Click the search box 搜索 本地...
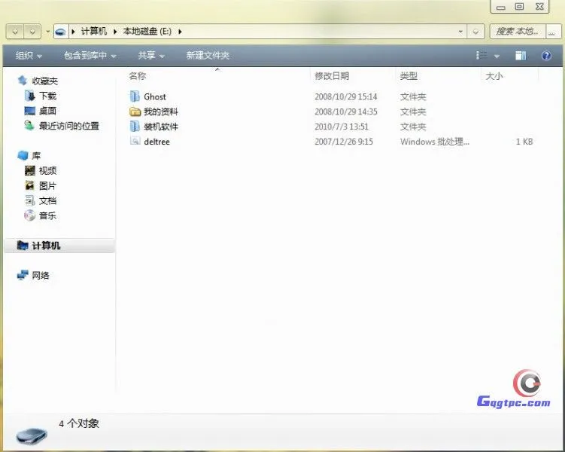This screenshot has height=452, width=565. [x=518, y=32]
